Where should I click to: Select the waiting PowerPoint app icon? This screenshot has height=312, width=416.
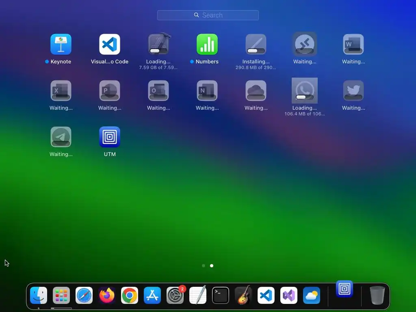tap(110, 91)
